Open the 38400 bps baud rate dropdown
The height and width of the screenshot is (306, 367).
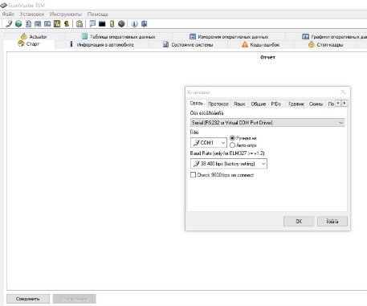coord(229,164)
